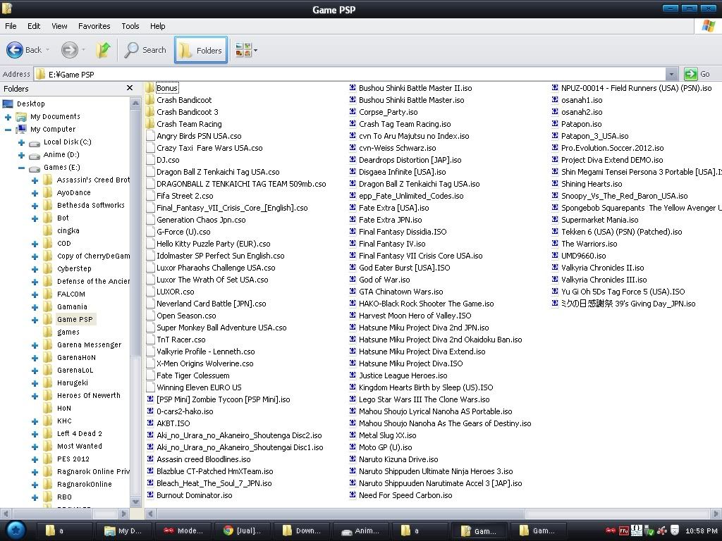
Task: Open the Tools menu
Action: pyautogui.click(x=130, y=26)
